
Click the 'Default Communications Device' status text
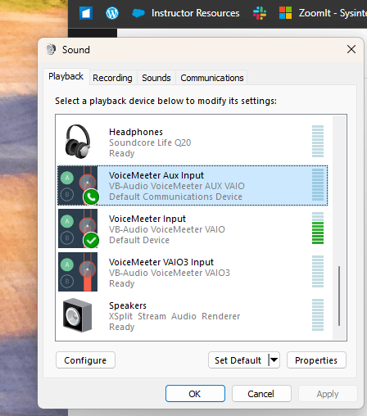[x=175, y=197]
